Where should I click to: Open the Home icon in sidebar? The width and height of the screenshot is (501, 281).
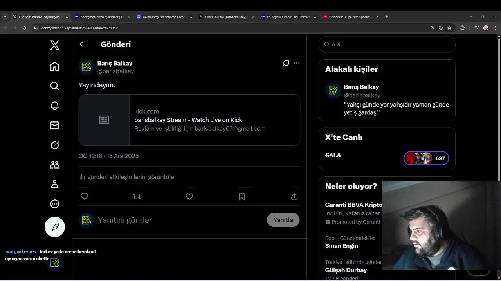click(55, 66)
